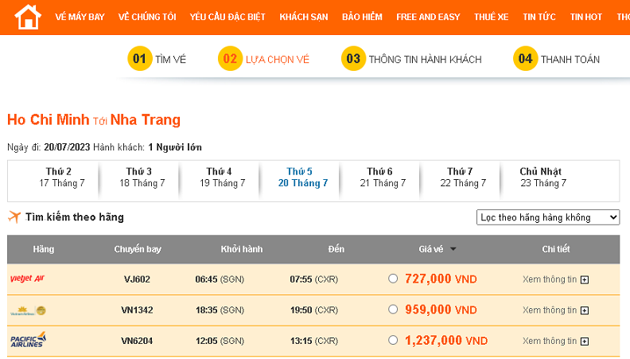Click the Tìm kiếm theo hãng label

click(x=75, y=217)
